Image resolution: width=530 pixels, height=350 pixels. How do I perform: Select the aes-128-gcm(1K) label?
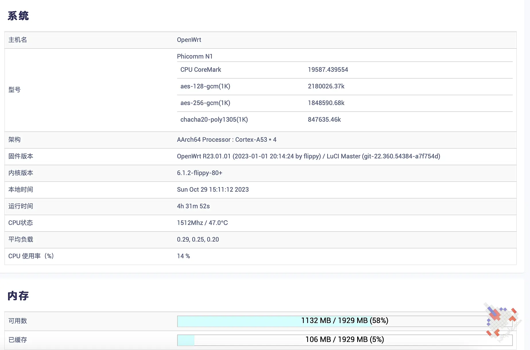coord(205,86)
